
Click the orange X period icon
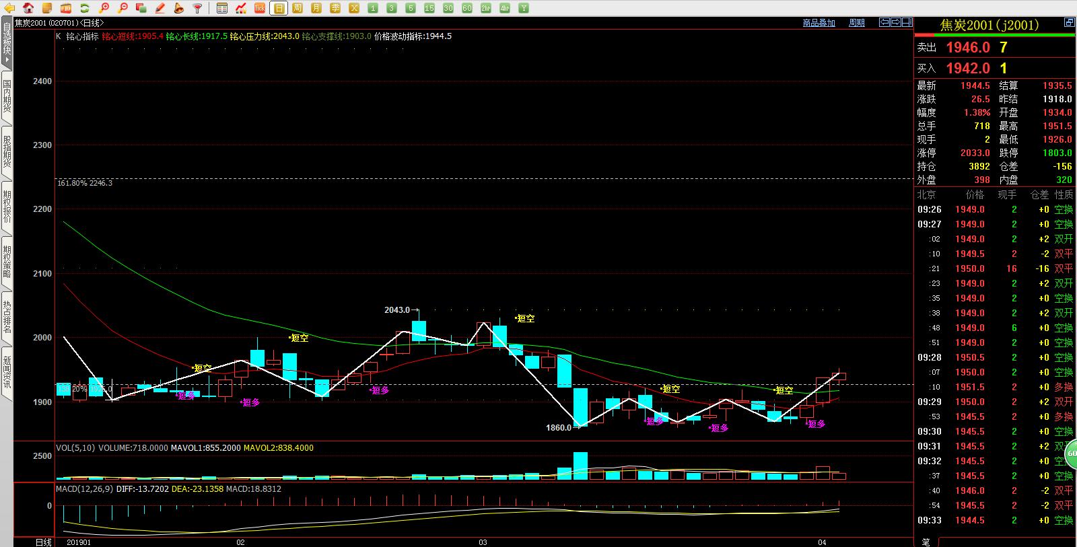354,8
